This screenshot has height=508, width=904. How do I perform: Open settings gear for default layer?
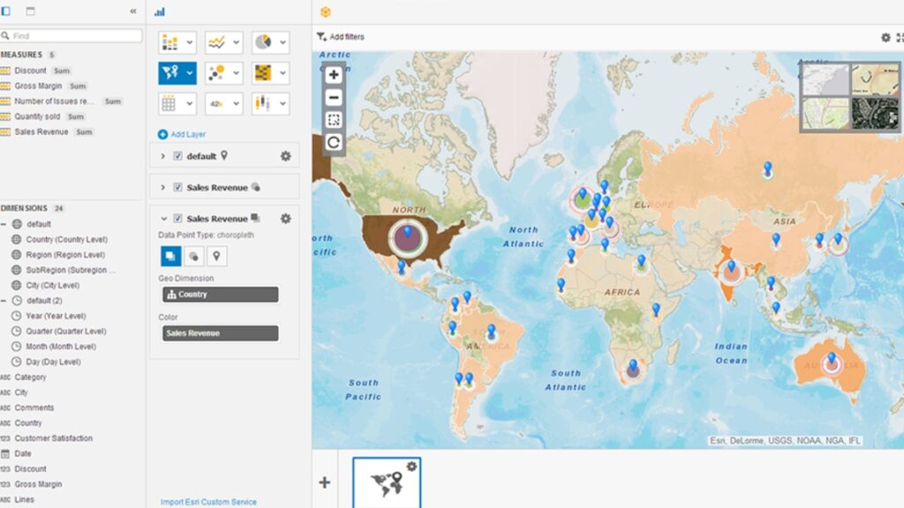click(285, 156)
